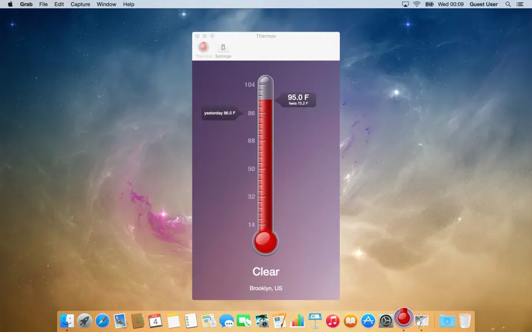The width and height of the screenshot is (532, 332).
Task: Open Spotlight search in menu bar
Action: pyautogui.click(x=508, y=5)
